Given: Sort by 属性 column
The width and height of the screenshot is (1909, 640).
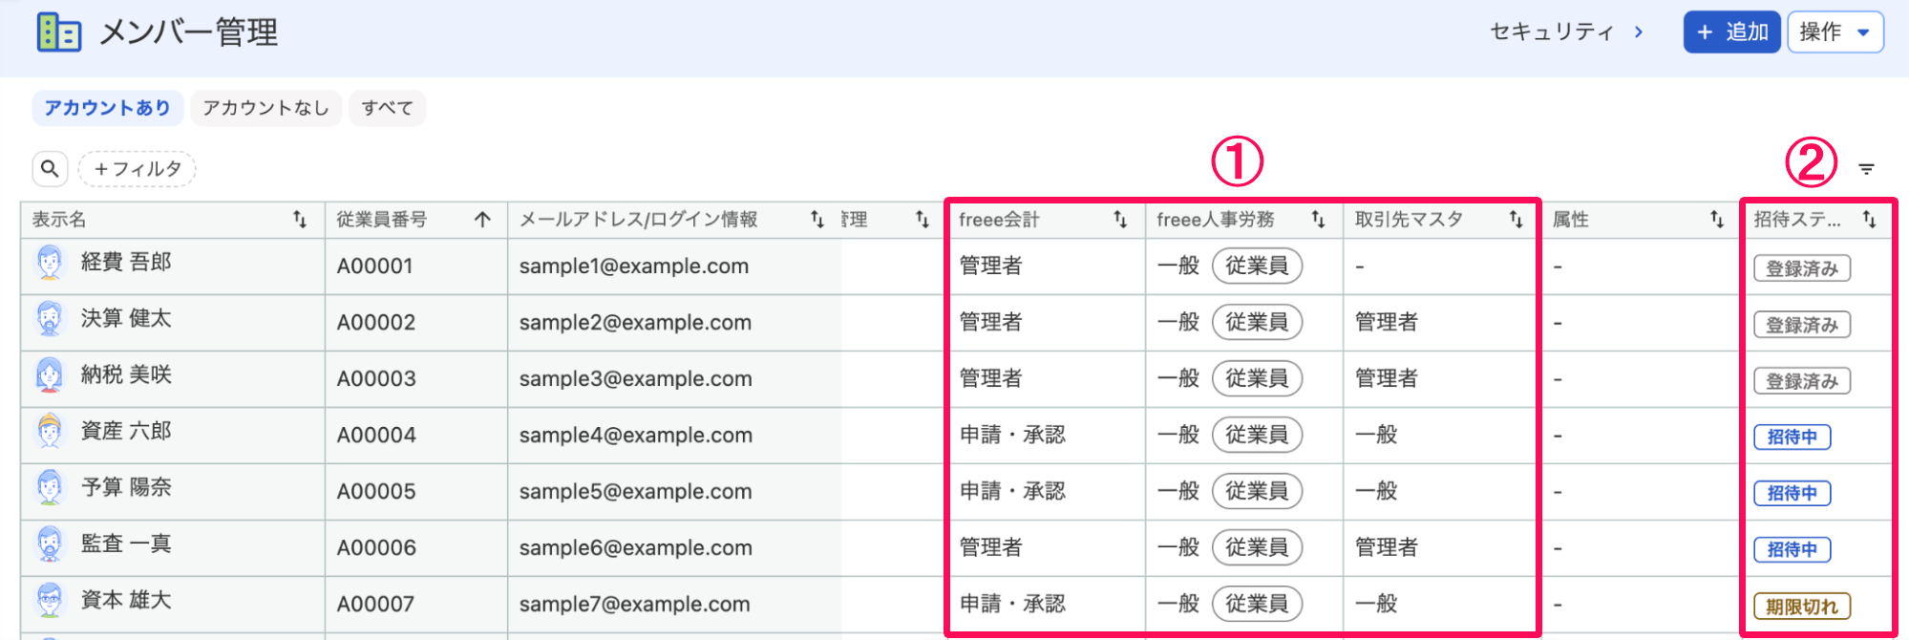Looking at the screenshot, I should [x=1716, y=220].
